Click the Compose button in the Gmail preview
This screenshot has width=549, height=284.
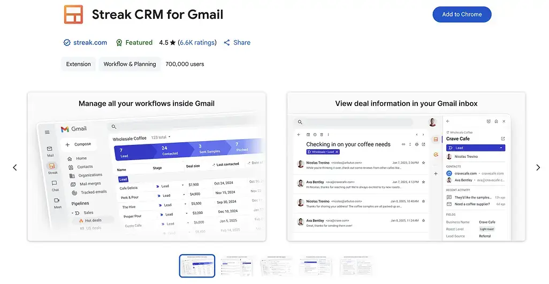pos(79,144)
